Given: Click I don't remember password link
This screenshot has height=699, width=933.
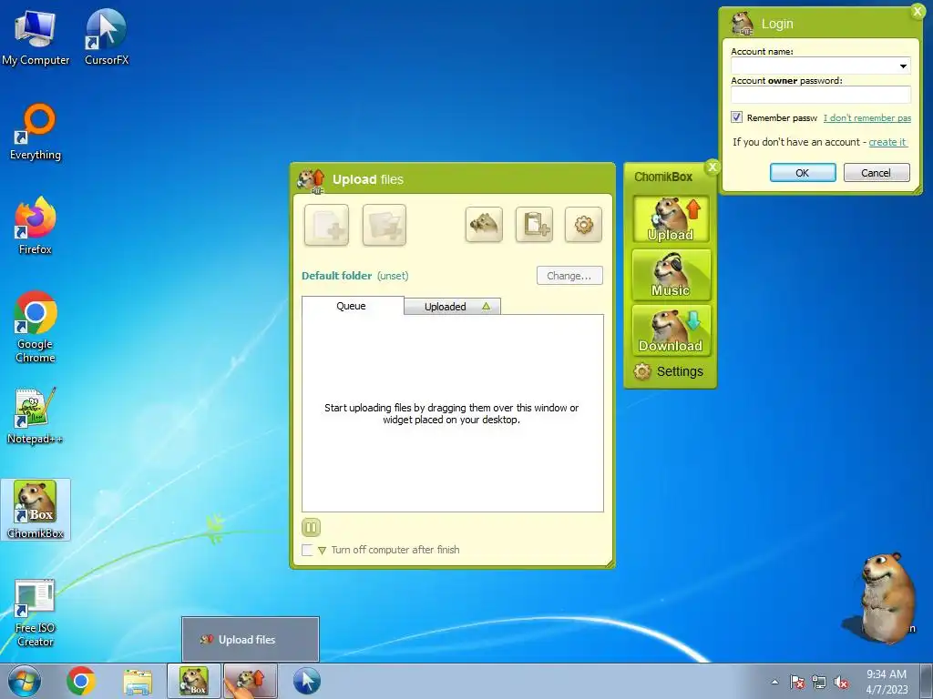Looking at the screenshot, I should [867, 117].
